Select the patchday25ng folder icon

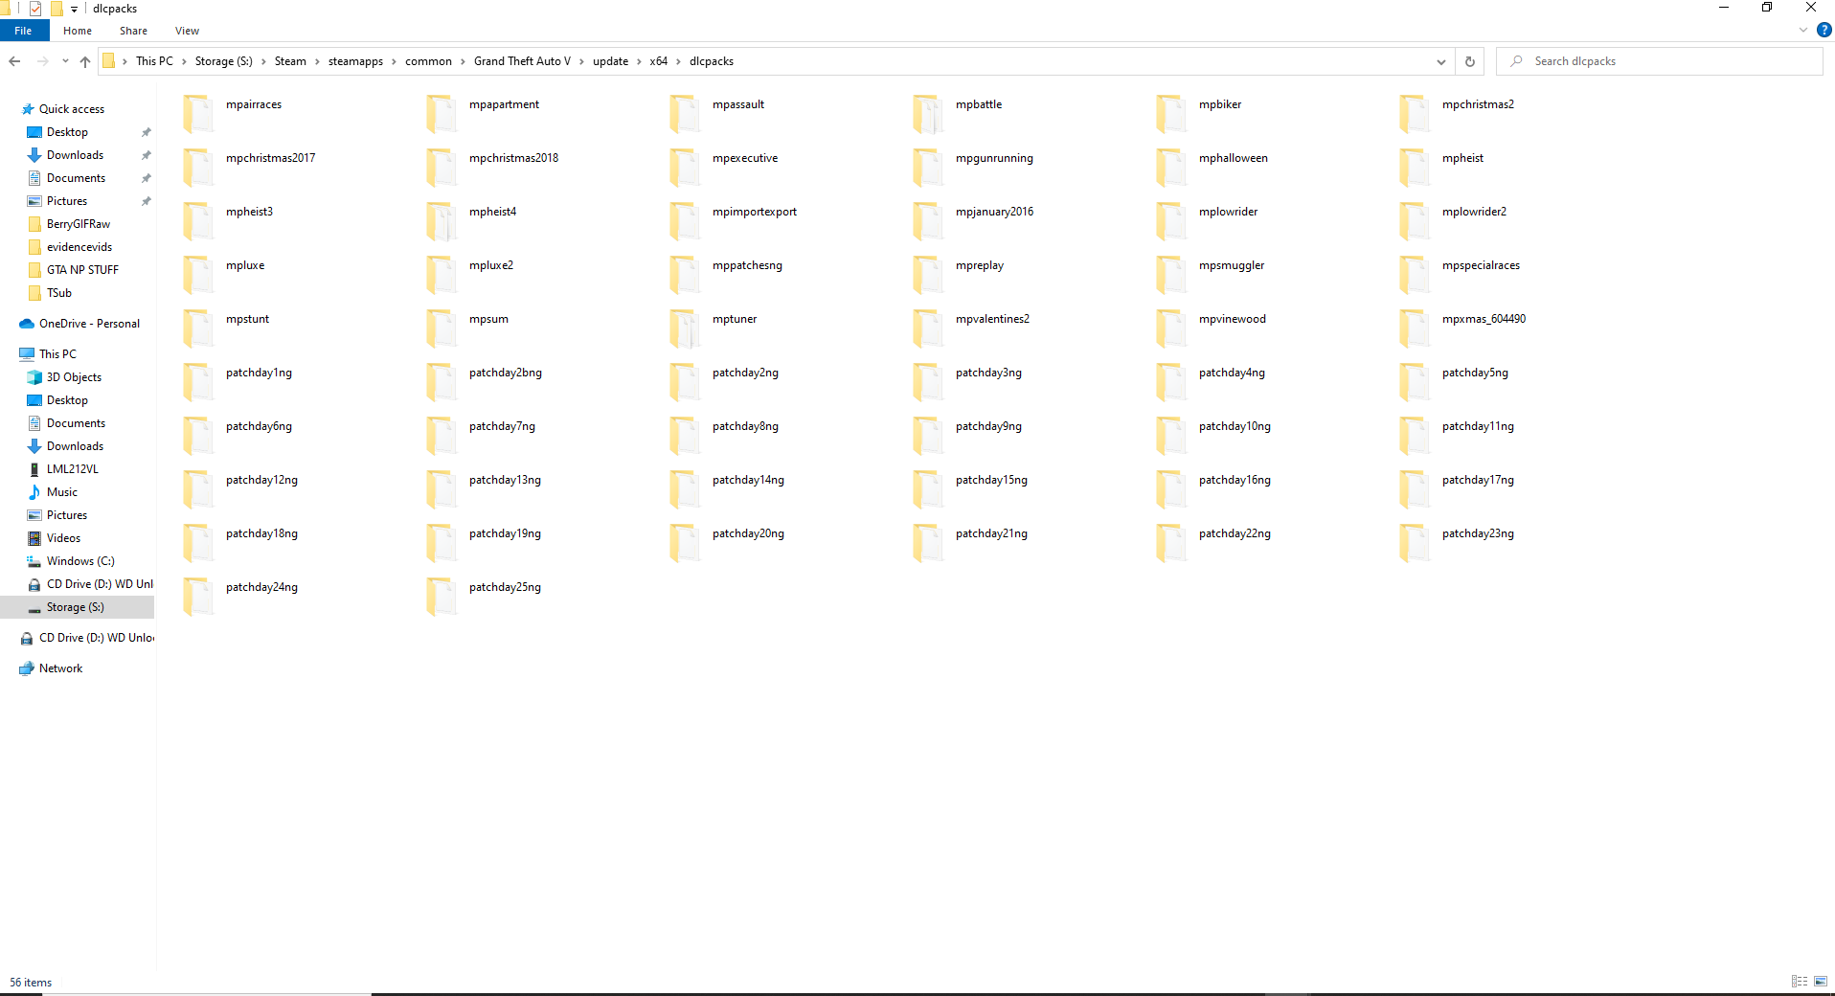[442, 596]
